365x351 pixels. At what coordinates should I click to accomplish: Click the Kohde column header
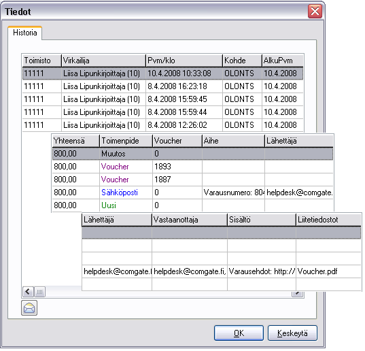242,61
